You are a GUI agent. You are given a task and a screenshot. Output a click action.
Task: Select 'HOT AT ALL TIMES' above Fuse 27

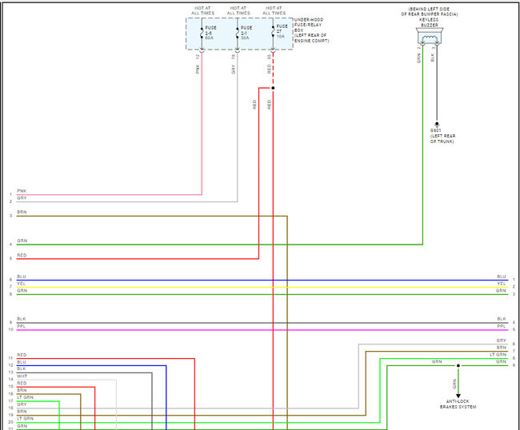point(274,10)
